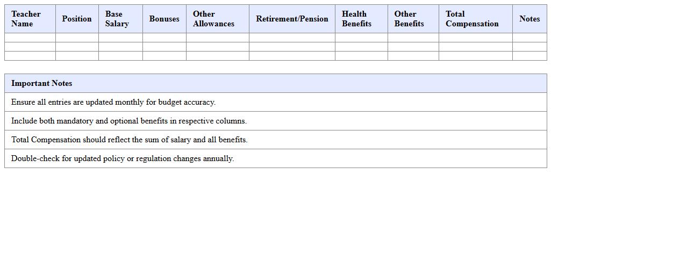Select the Retirement/Pension column header
Viewport: 687px width, 269px height.
coord(292,19)
